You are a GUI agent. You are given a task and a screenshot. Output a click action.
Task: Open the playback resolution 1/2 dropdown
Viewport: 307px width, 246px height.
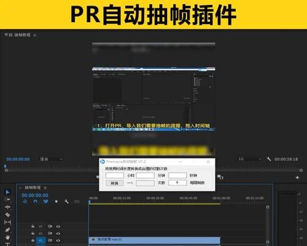[250, 159]
